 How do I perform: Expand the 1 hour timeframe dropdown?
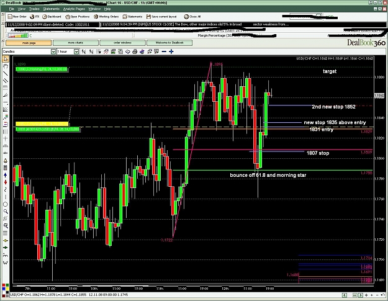click(76, 52)
